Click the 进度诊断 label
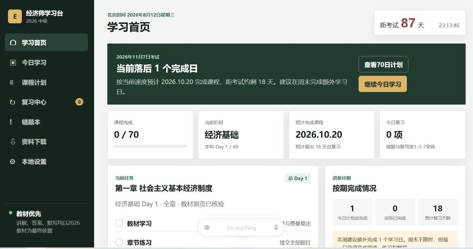The image size is (473, 249). [342, 178]
